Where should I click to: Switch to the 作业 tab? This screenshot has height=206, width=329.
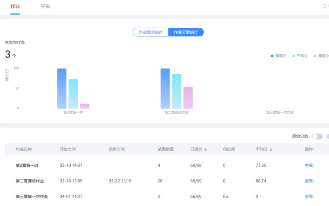(15, 7)
